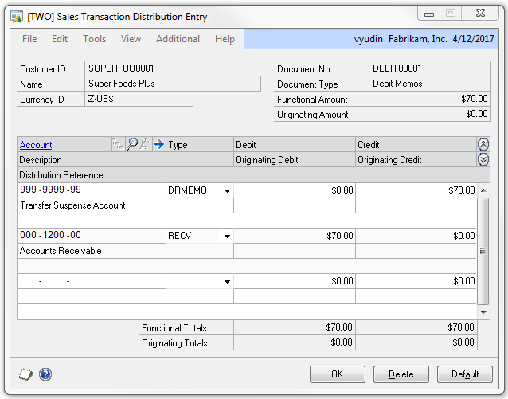Screen dimensions: 508x399
Task: Click the blue arrow expansion icon
Action: pyautogui.click(x=158, y=144)
